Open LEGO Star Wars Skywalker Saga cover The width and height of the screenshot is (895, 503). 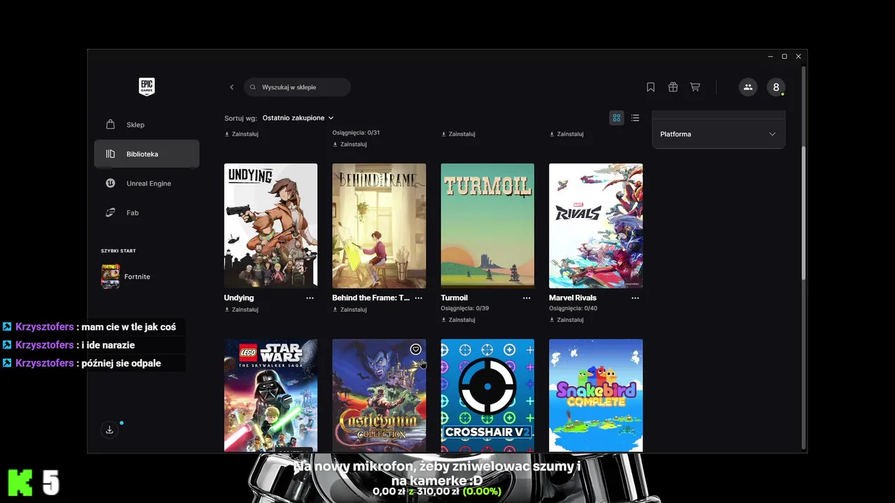(x=271, y=396)
